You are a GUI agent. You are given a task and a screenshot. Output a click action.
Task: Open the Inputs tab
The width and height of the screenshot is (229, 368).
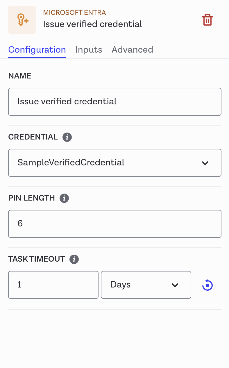89,50
